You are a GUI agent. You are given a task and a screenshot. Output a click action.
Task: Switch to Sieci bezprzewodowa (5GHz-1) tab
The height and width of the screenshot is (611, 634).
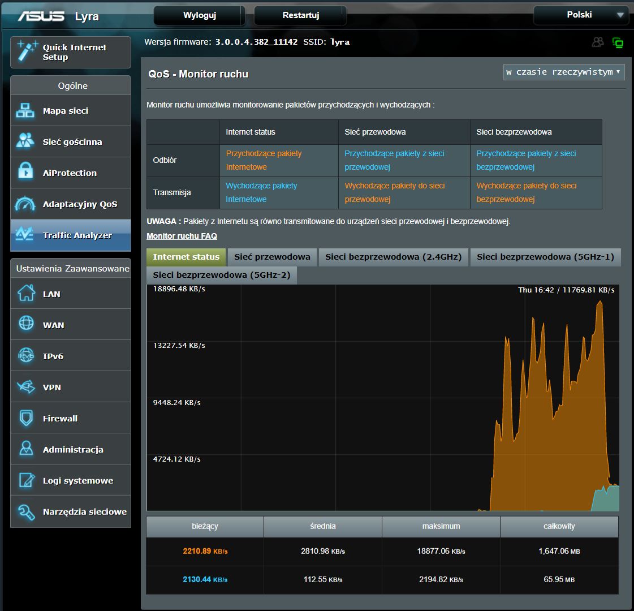[x=545, y=257]
